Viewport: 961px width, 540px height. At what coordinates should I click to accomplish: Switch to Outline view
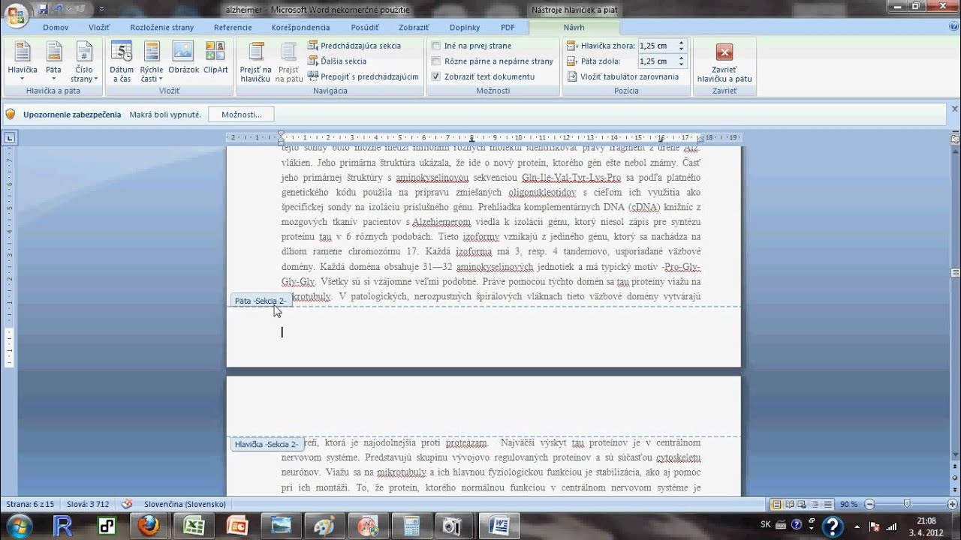[813, 504]
